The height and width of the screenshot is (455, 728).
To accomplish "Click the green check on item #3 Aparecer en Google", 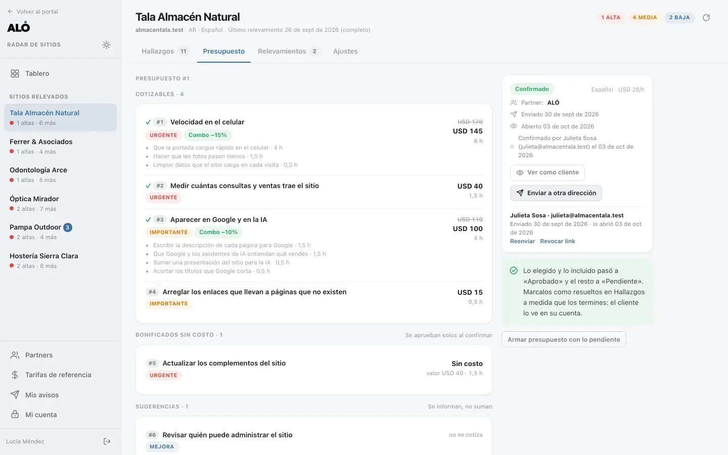I will tap(148, 220).
